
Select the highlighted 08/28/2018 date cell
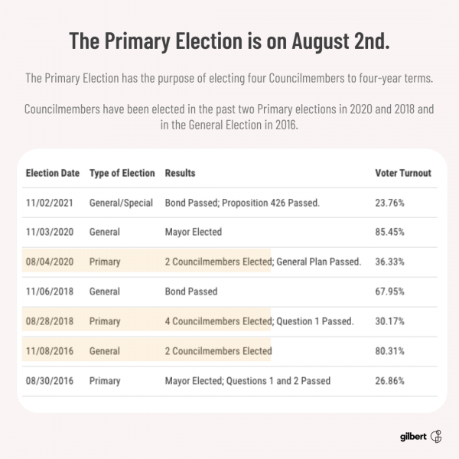pos(53,321)
